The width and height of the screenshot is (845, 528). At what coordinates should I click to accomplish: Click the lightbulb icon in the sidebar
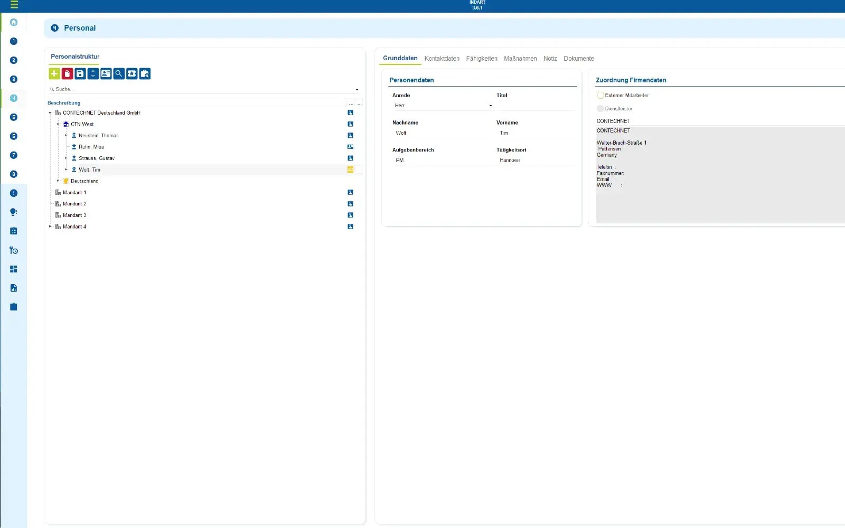coord(14,212)
